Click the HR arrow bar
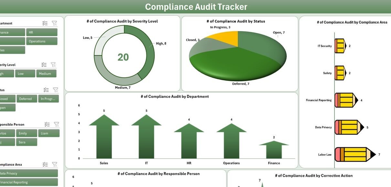Viewport: 391px width, 187px height. 189,141
